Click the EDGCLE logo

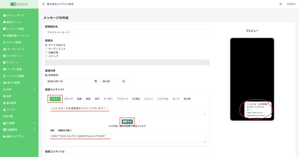tap(19, 4)
